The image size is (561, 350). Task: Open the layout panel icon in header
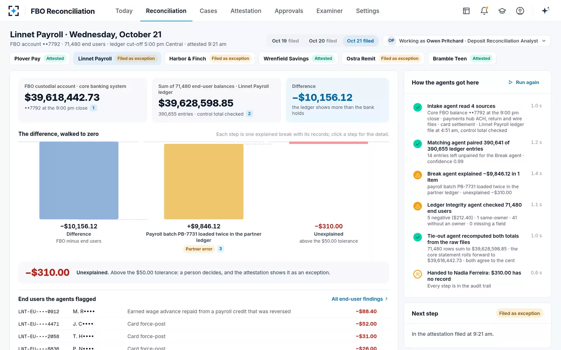(x=466, y=11)
